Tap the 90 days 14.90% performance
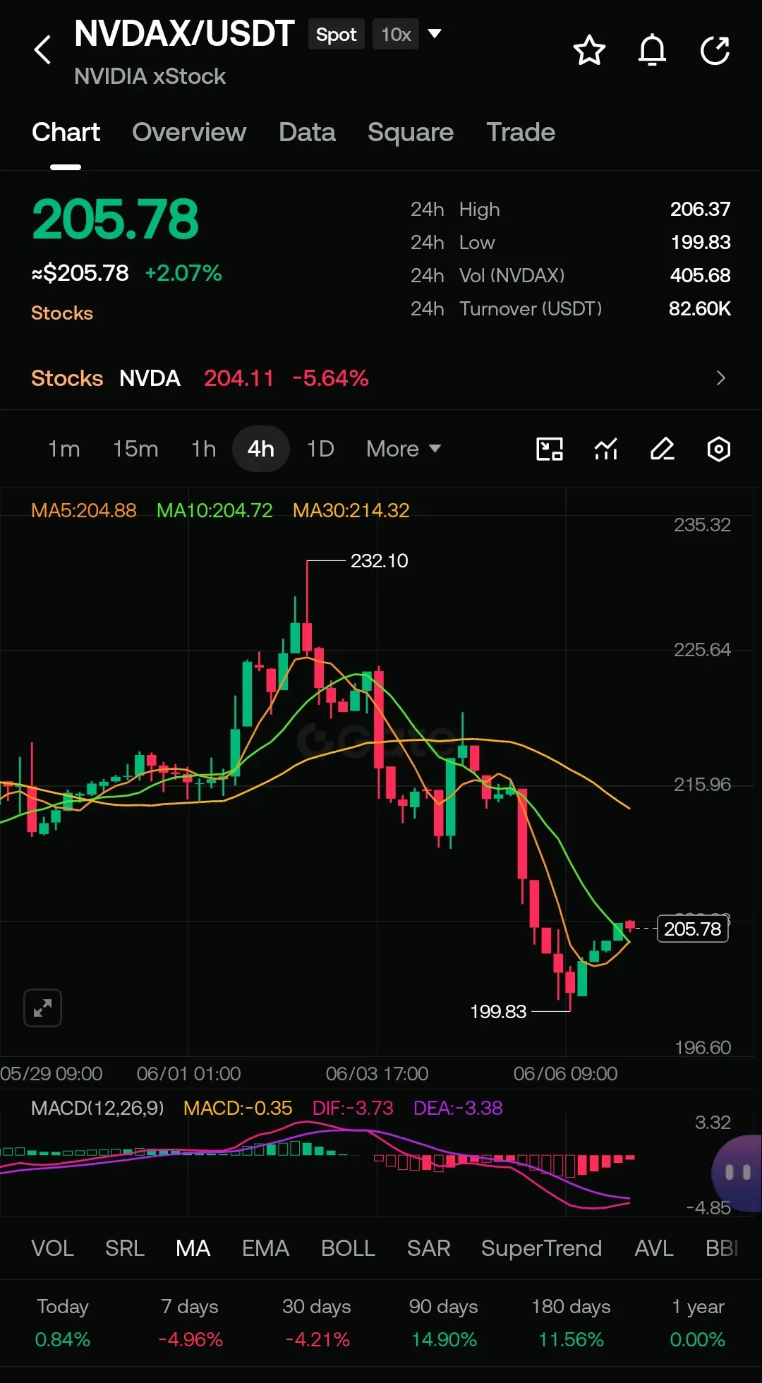The height and width of the screenshot is (1383, 762). (444, 1323)
